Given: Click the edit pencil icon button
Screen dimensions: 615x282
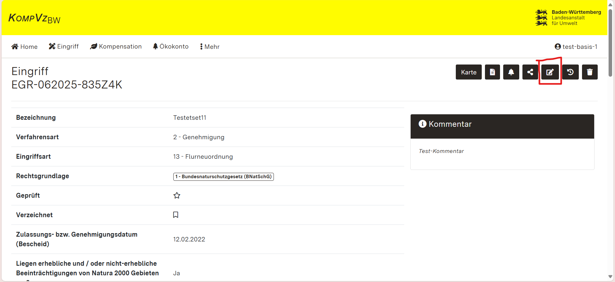Looking at the screenshot, I should coord(550,72).
